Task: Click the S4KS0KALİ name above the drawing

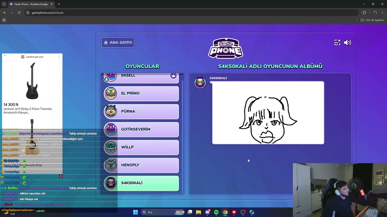Action: point(218,78)
